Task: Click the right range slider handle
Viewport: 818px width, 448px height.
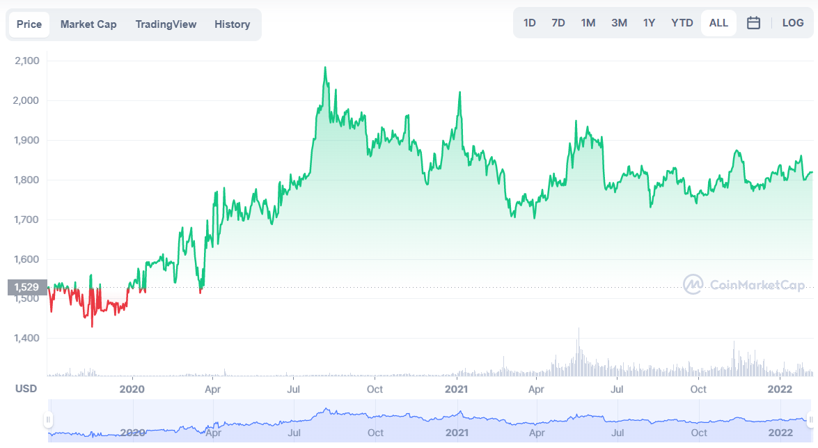Action: pyautogui.click(x=810, y=420)
